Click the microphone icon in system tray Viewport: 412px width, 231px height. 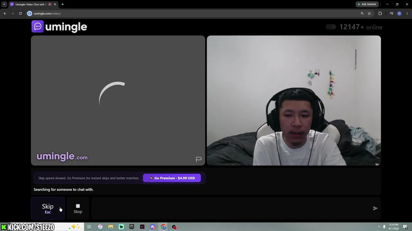click(384, 227)
